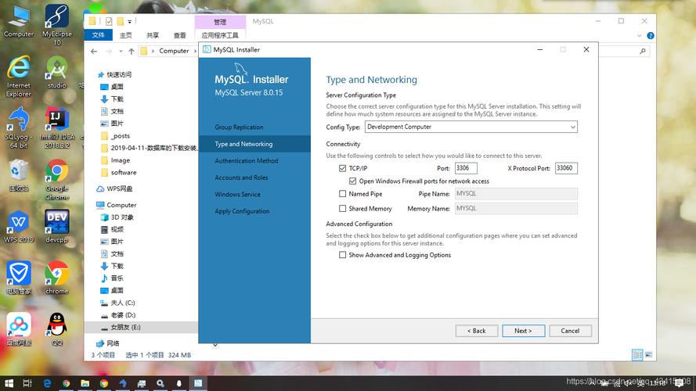Uncheck Open Windows Firewall ports option
696x391 pixels.
352,181
